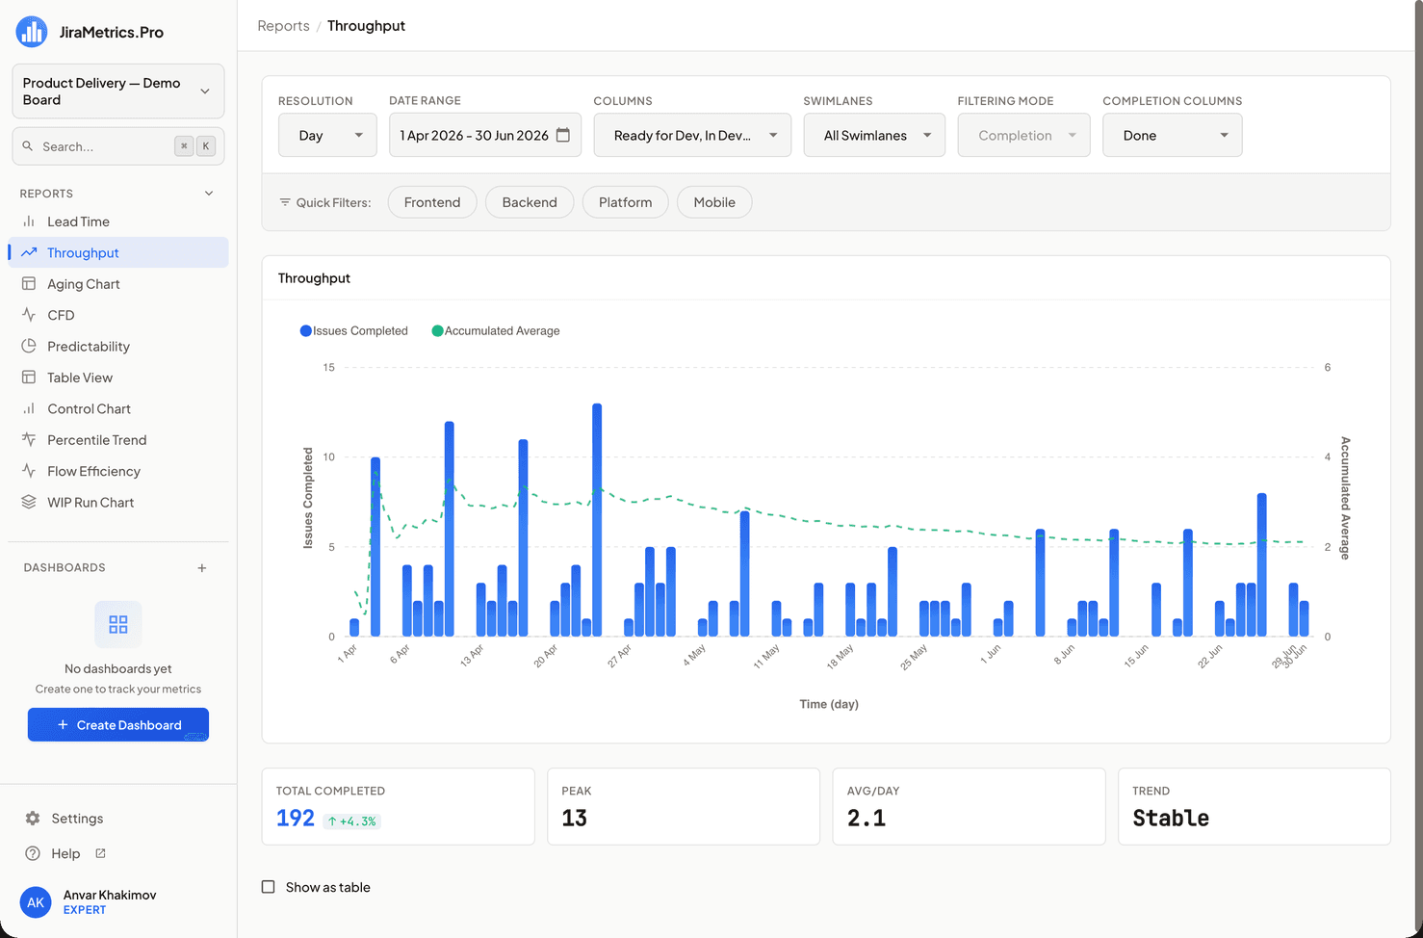Click the Total Completed 192 value
The image size is (1423, 938).
[296, 819]
